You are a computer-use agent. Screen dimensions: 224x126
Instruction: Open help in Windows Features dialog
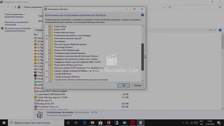click(142, 15)
